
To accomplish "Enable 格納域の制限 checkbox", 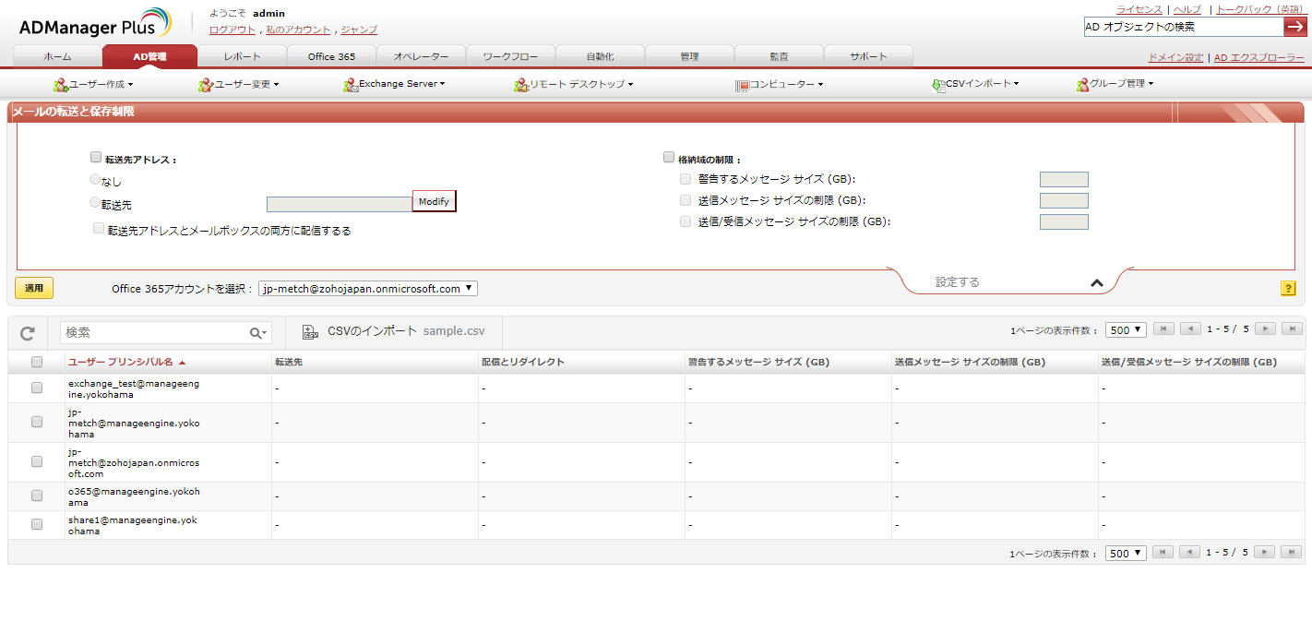I will [669, 158].
